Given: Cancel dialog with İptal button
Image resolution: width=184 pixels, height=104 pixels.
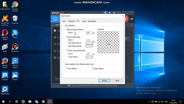Looking at the screenshot, I should (117, 81).
